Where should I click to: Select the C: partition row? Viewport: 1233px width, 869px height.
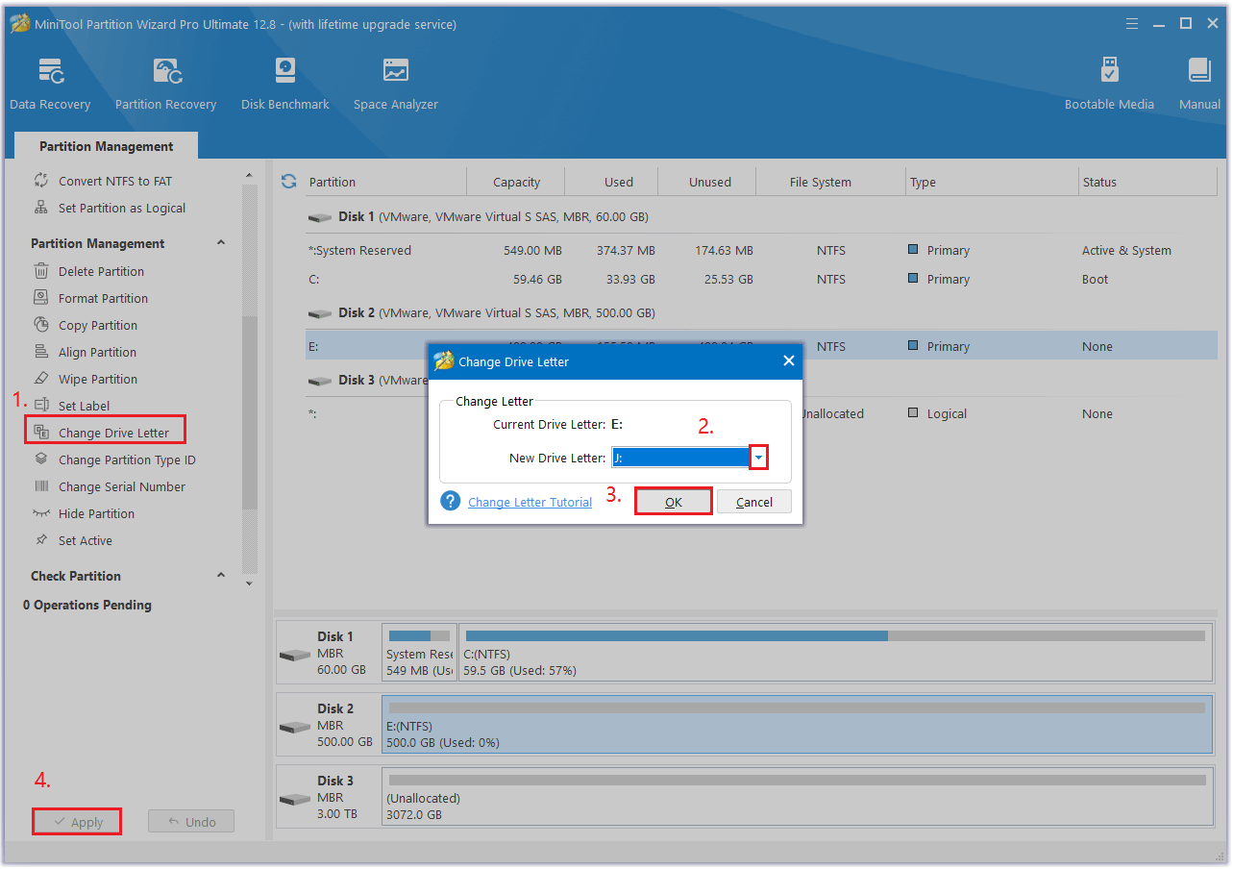pyautogui.click(x=761, y=279)
